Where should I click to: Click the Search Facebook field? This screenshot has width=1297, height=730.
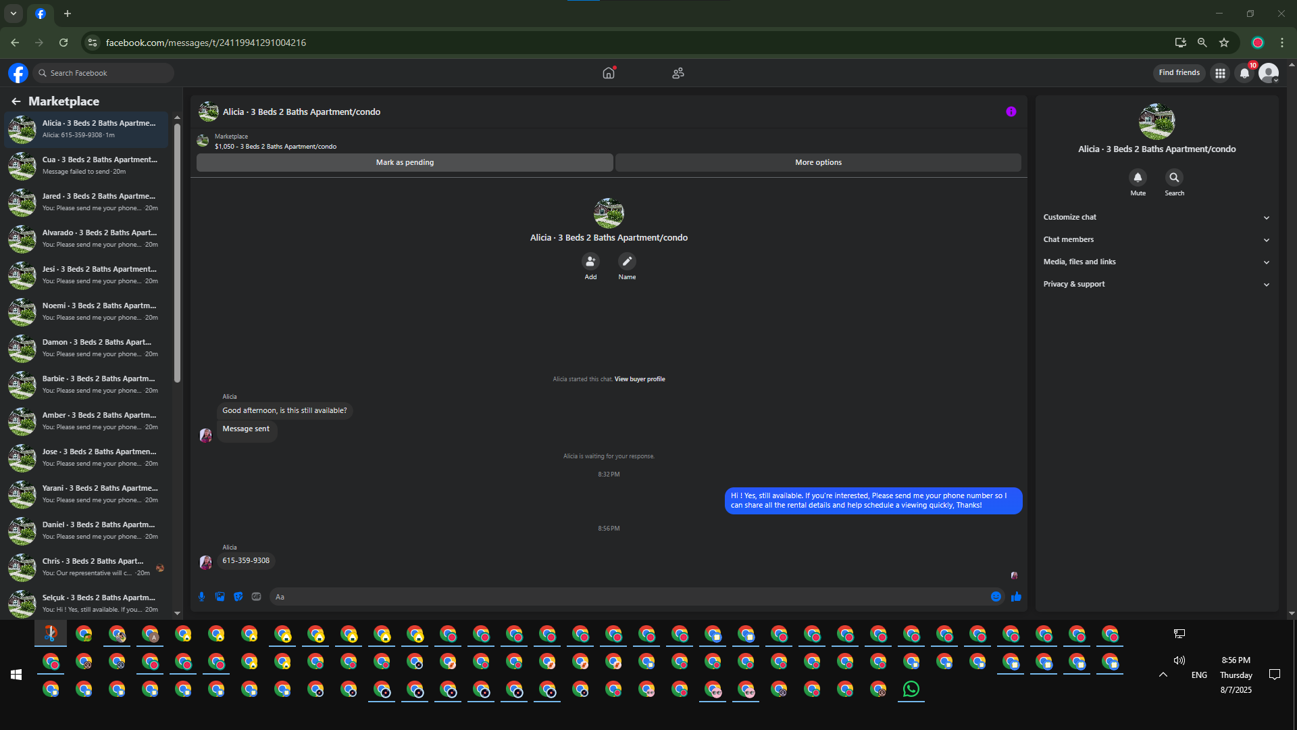[103, 73]
